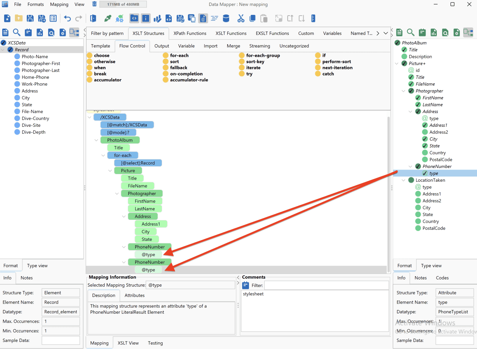The height and width of the screenshot is (349, 477).
Task: Click the list-form icon before Undo
Action: [53, 18]
